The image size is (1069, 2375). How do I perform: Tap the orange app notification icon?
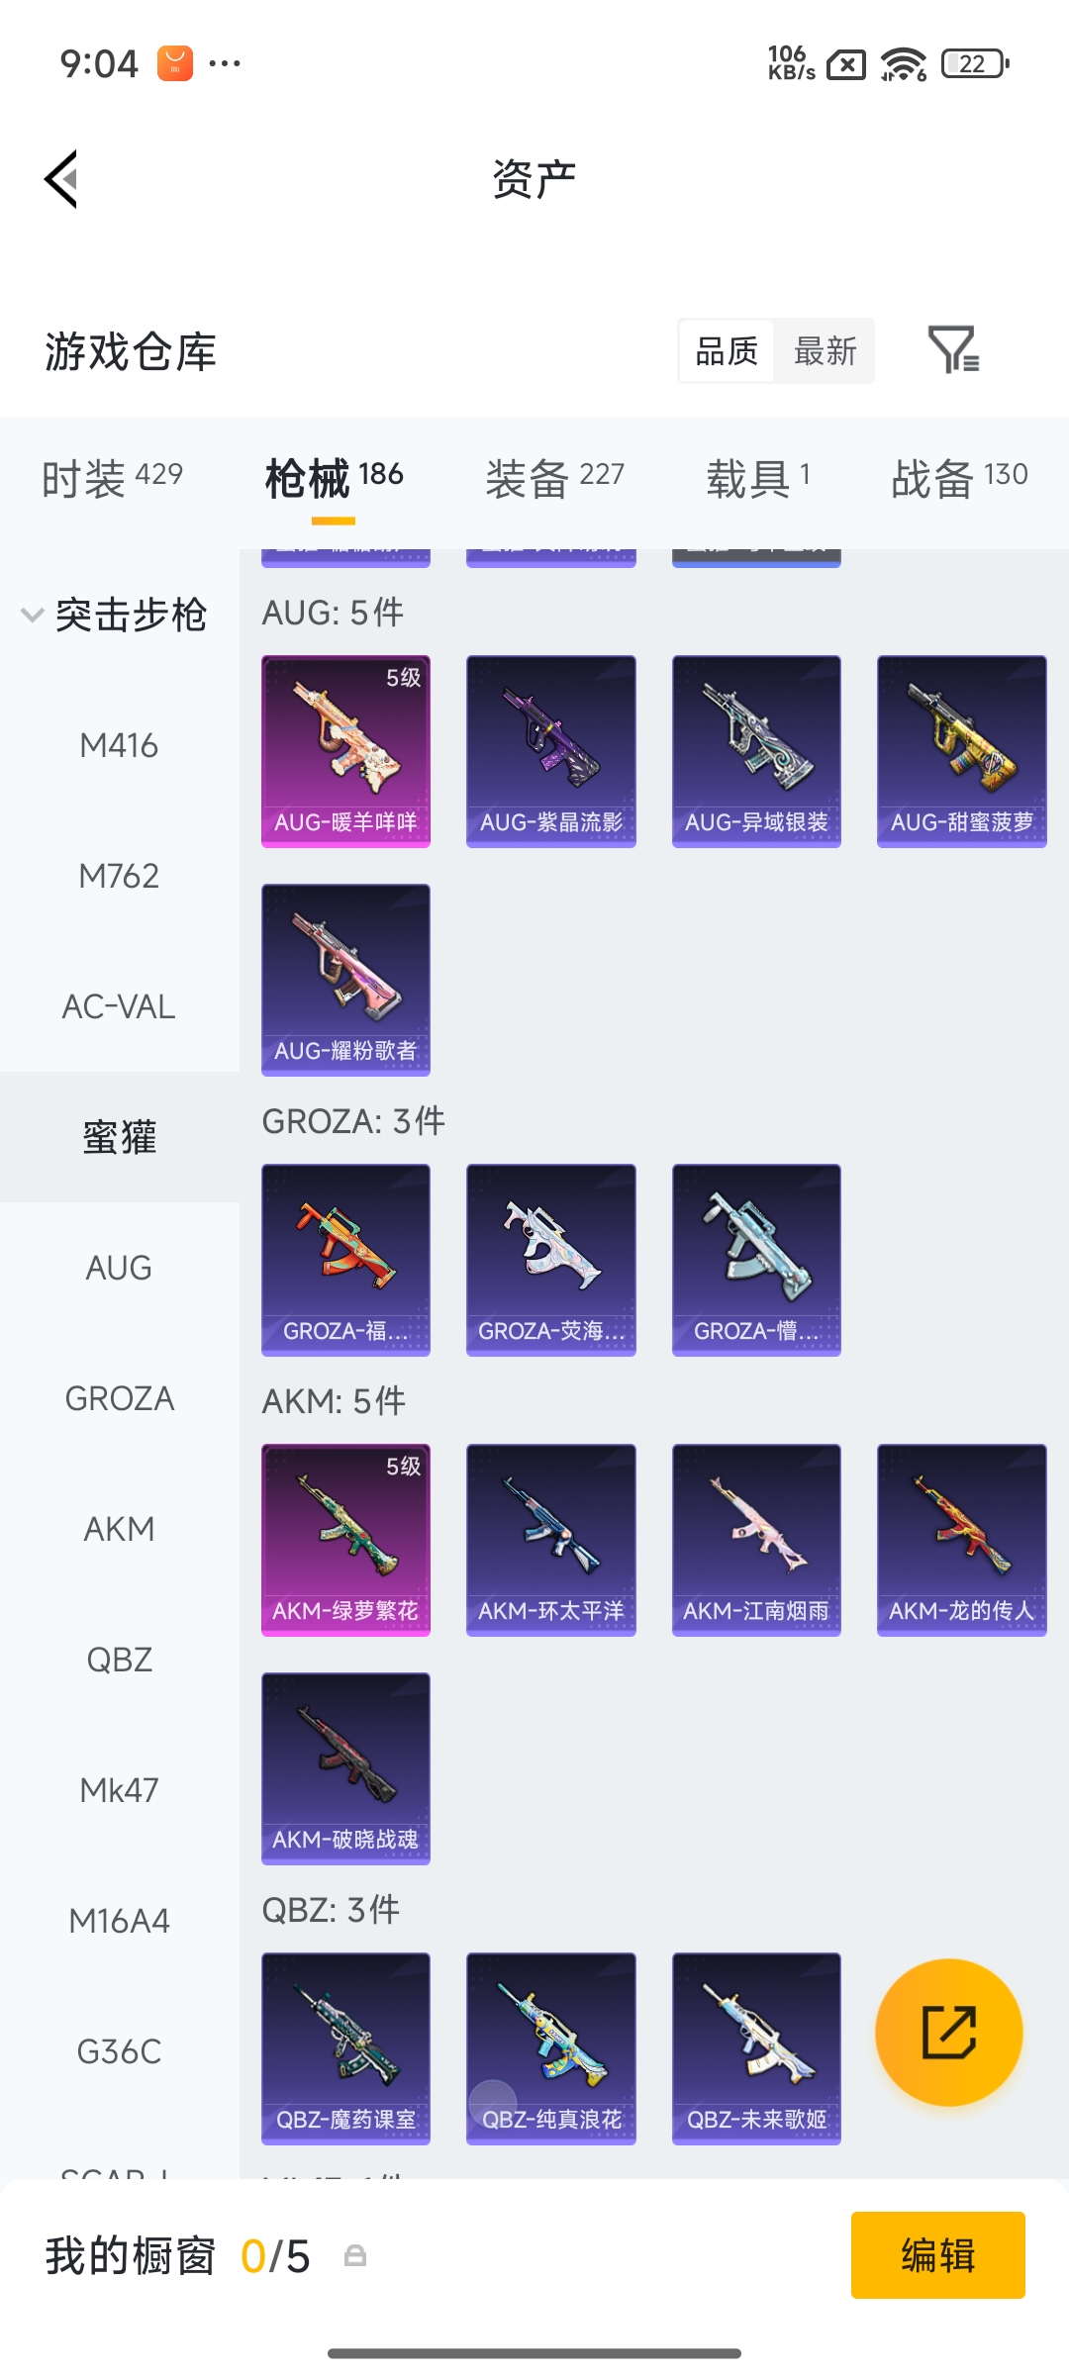(175, 63)
